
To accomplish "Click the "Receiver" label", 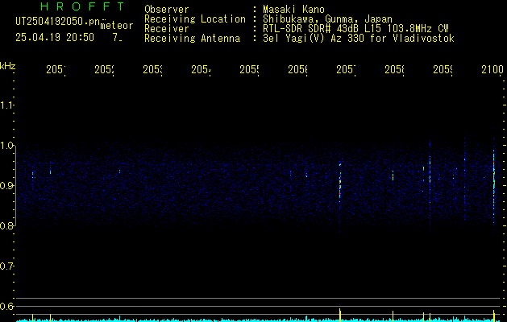I will pyautogui.click(x=167, y=29).
